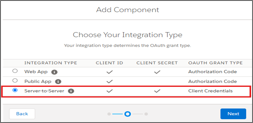
Task: Click the Client ID checkmark for Web App
Action: (109, 72)
